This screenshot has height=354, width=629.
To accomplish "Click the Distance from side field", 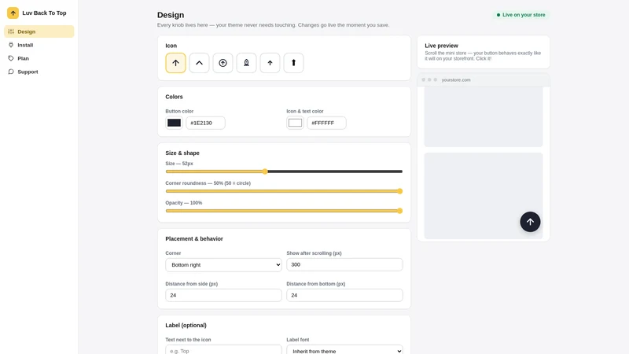I will point(223,295).
